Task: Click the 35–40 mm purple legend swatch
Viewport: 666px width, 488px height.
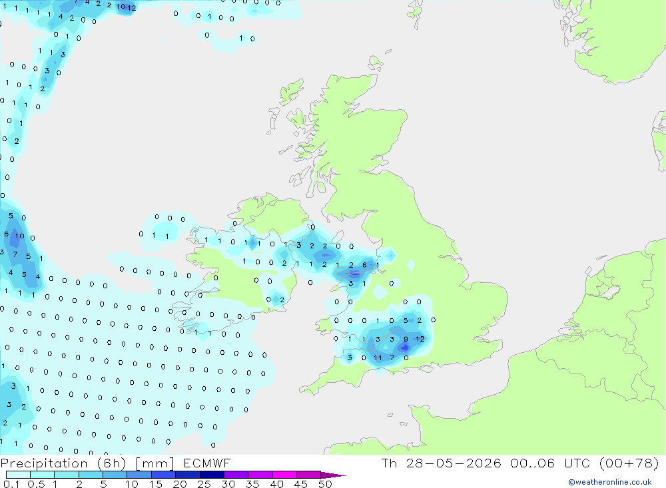Action: [260, 475]
